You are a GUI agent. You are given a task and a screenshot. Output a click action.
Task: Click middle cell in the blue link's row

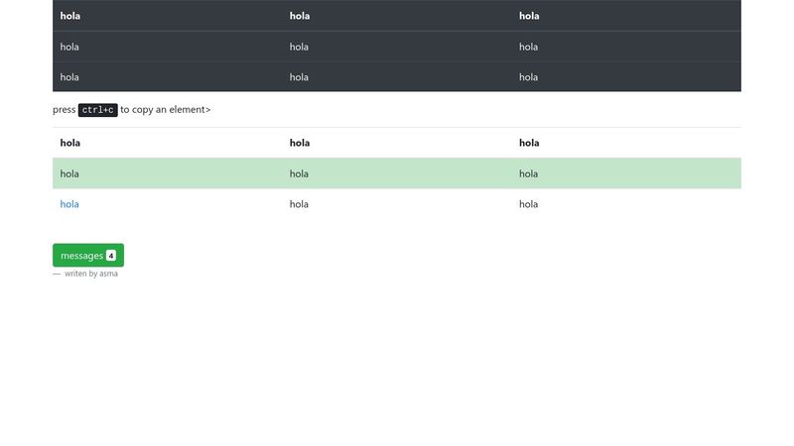pos(300,204)
